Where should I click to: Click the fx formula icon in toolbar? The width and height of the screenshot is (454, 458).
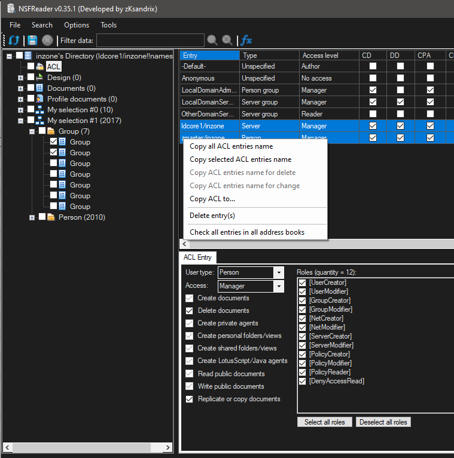coord(246,40)
